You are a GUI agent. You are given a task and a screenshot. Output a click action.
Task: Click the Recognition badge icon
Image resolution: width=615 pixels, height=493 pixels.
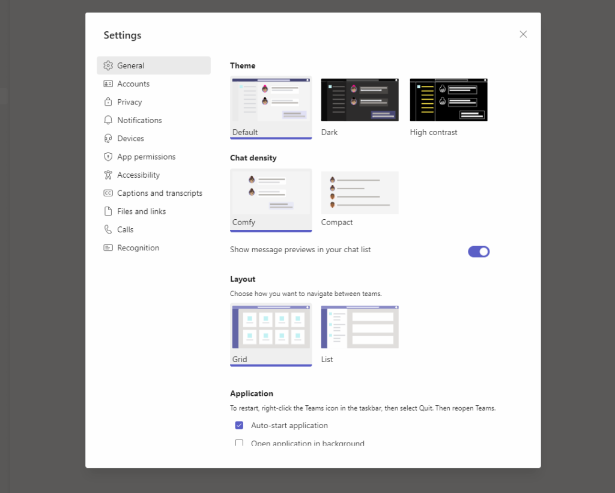108,248
